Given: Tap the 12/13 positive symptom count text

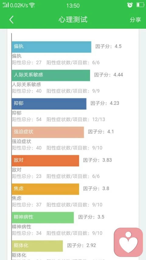Looking at the screenshot, I should pyautogui.click(x=99, y=119).
